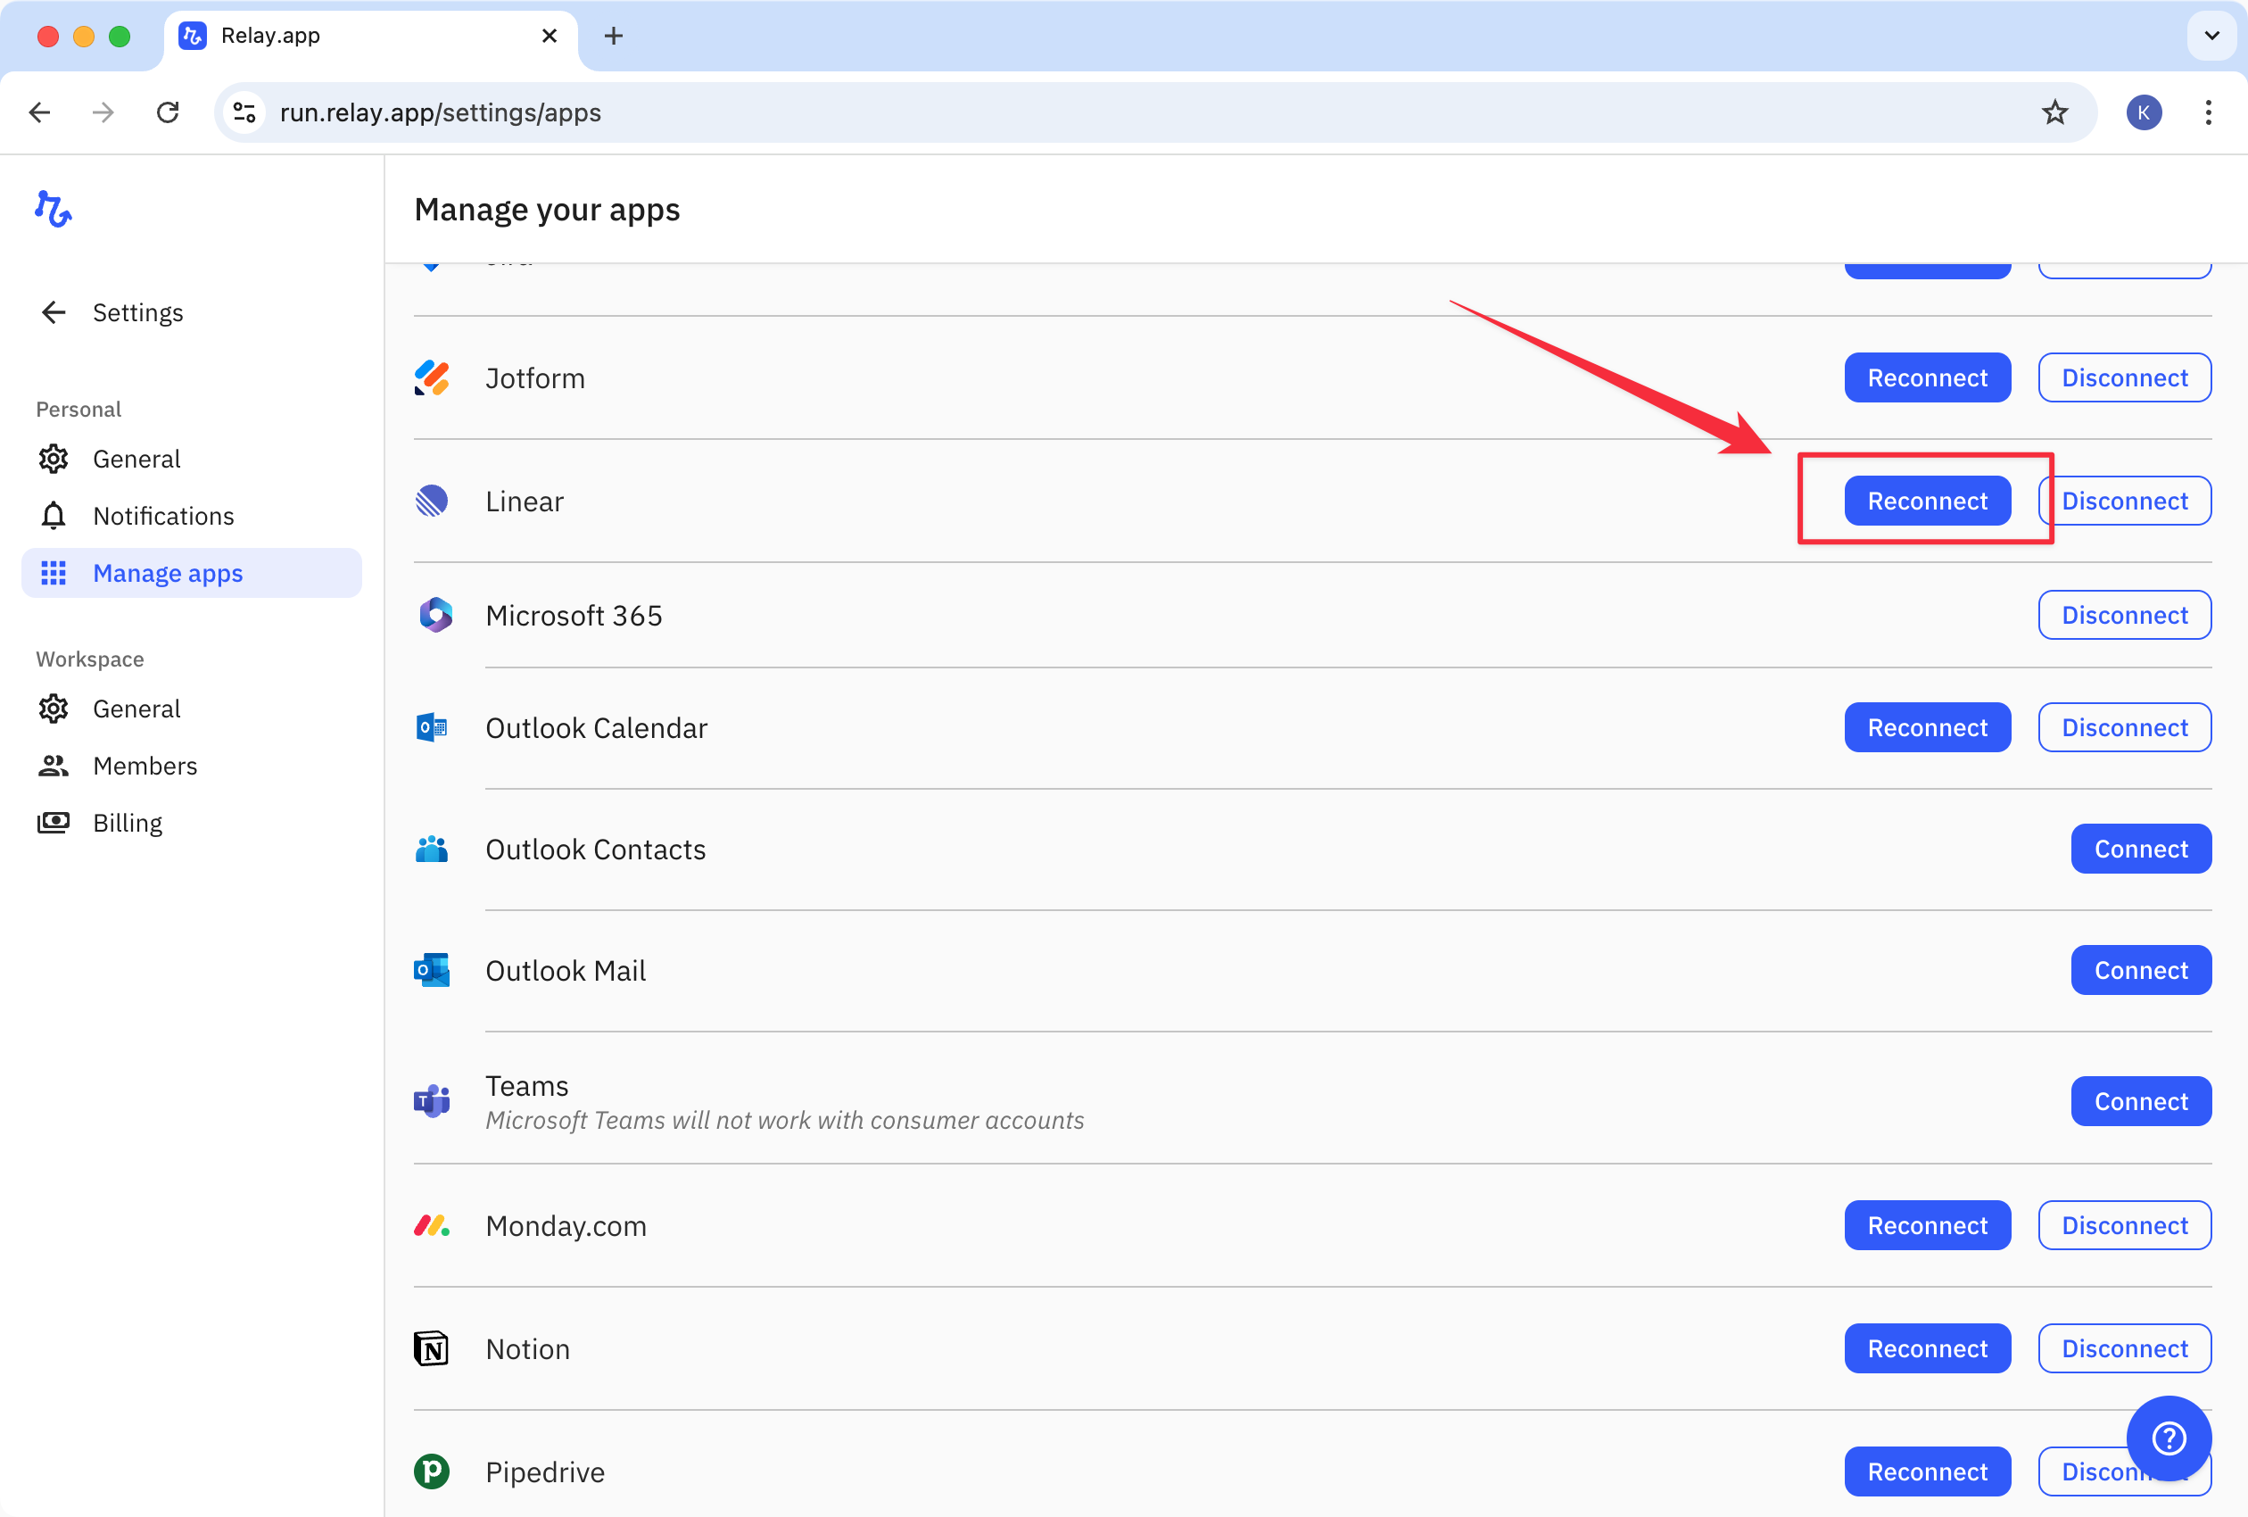
Task: Click the Microsoft 365 app icon
Action: (435, 614)
